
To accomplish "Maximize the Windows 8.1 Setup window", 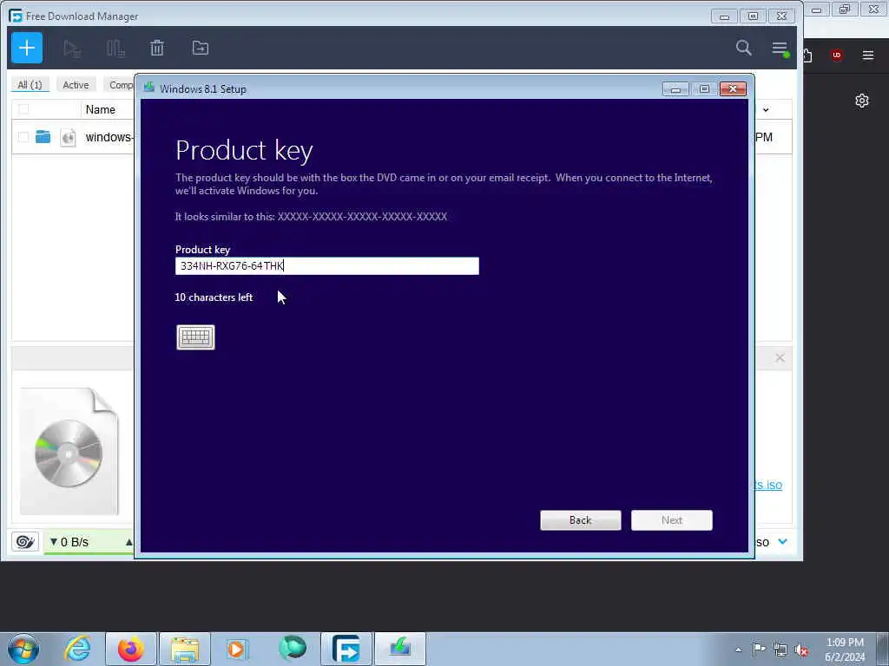I will (x=704, y=89).
